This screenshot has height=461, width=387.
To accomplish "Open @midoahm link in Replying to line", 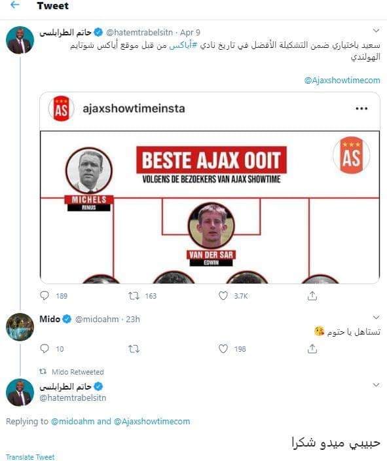I will [x=73, y=421].
